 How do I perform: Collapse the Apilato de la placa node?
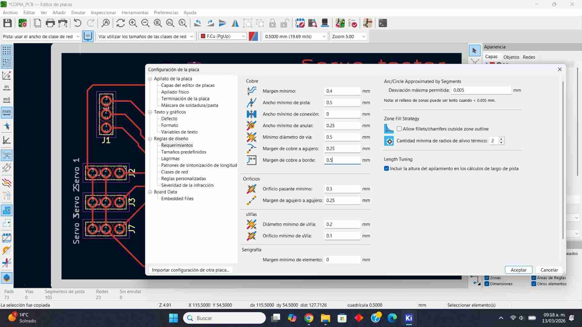(x=150, y=79)
